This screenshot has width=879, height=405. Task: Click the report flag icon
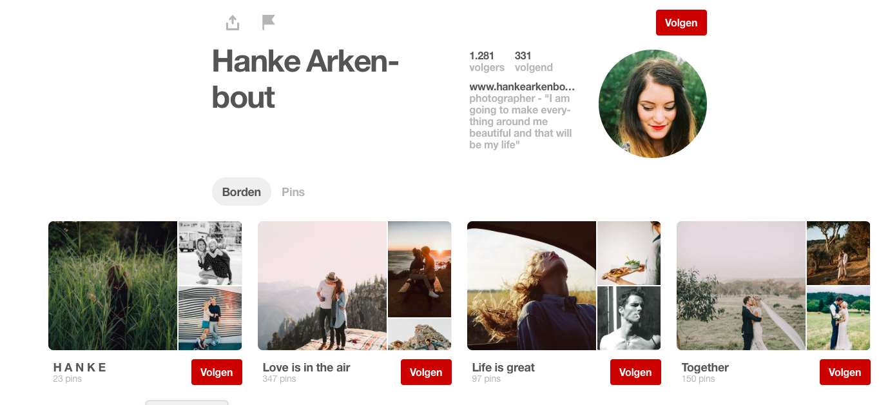[x=269, y=23]
